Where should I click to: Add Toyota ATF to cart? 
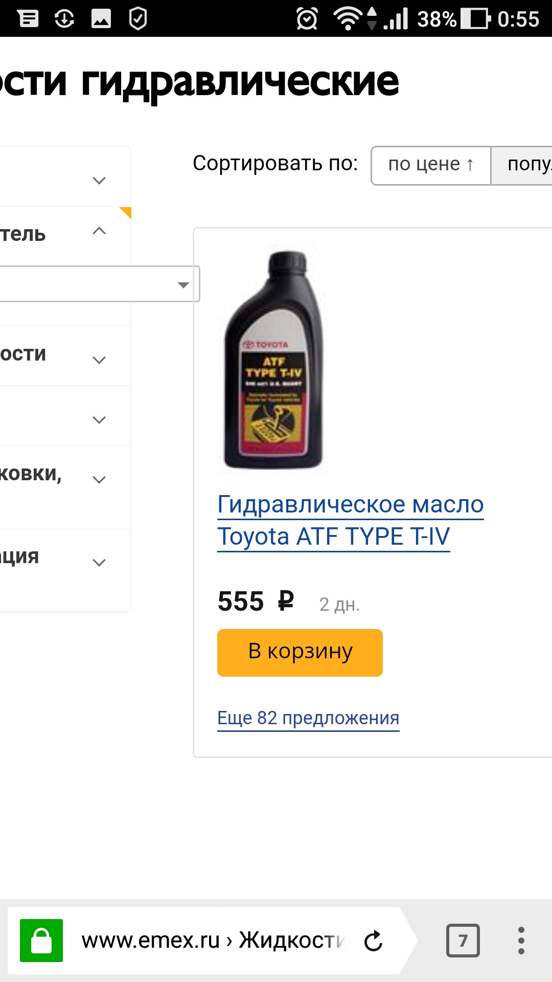tap(300, 652)
